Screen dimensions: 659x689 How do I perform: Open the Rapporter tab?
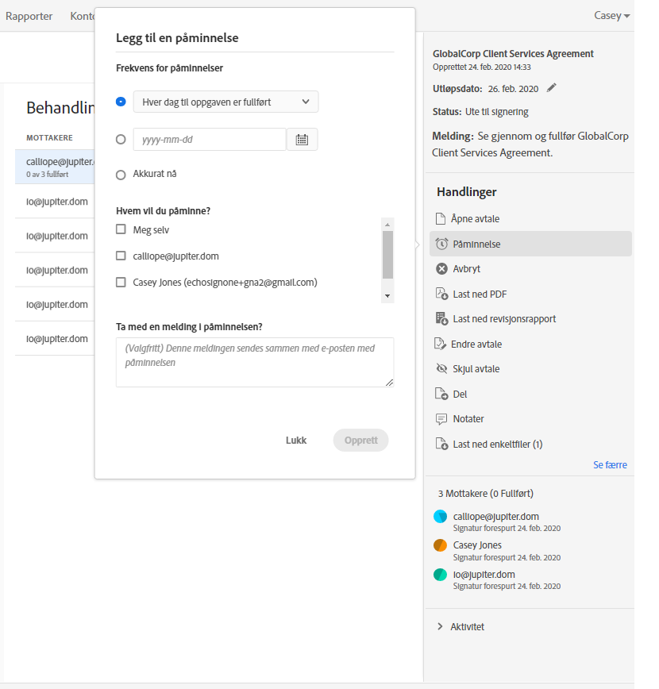(x=29, y=16)
